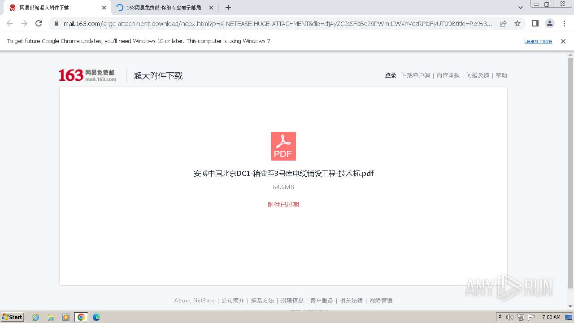This screenshot has height=323, width=574.
Task: Click the 163 NetEase mail logo
Action: (87, 75)
